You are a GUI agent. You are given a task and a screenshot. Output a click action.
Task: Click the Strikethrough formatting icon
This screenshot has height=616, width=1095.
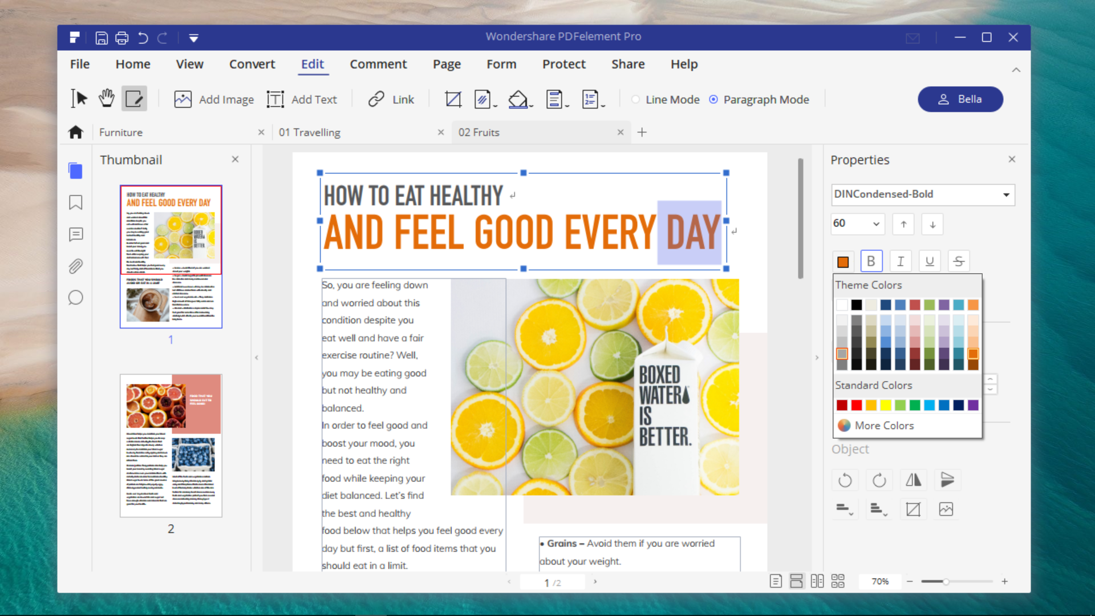pos(959,260)
